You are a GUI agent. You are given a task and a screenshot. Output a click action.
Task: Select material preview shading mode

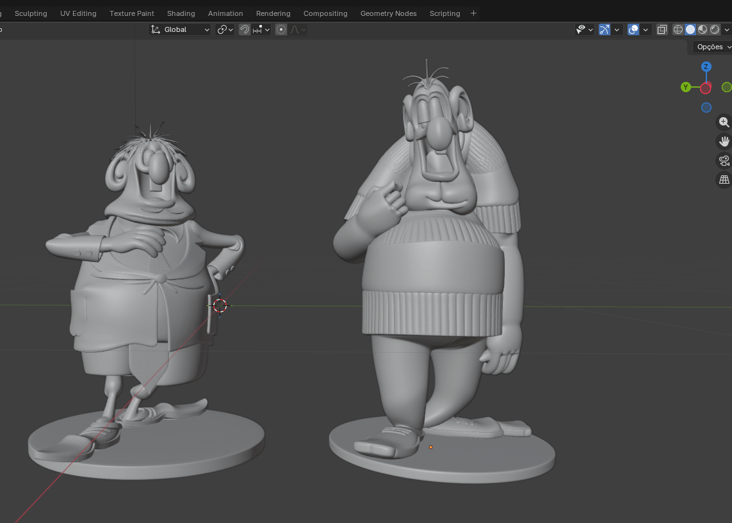[703, 29]
